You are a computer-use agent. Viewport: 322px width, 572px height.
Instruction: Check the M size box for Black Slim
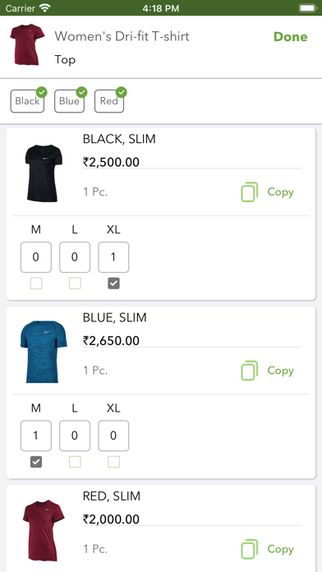(x=36, y=284)
